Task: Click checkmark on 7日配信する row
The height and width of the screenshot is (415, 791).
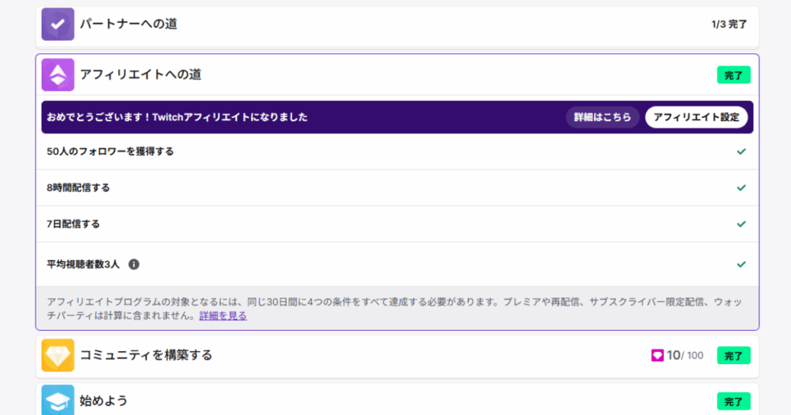Action: pyautogui.click(x=742, y=224)
